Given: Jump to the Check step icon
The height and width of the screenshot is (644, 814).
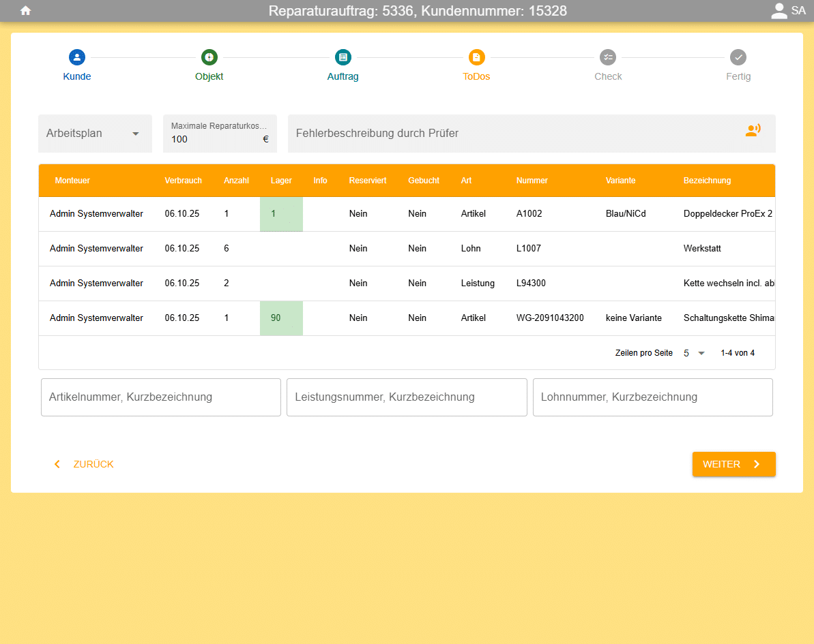Looking at the screenshot, I should click(607, 57).
